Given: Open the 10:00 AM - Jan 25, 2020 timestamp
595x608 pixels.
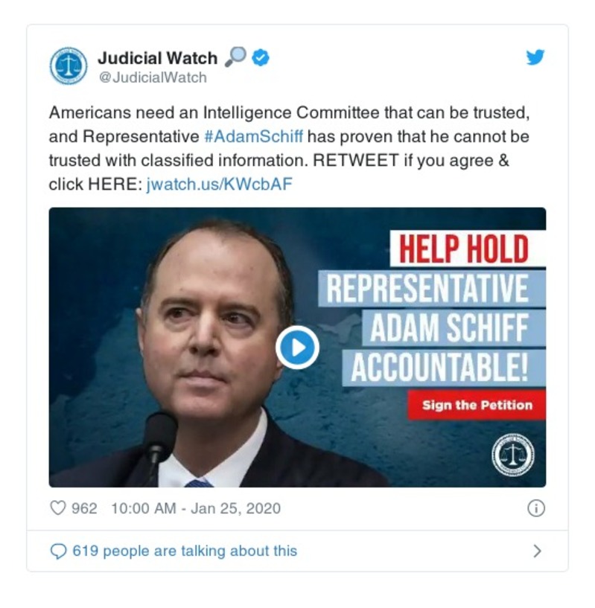Looking at the screenshot, I should (196, 508).
